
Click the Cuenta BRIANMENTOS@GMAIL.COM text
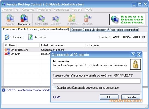tap(122, 37)
